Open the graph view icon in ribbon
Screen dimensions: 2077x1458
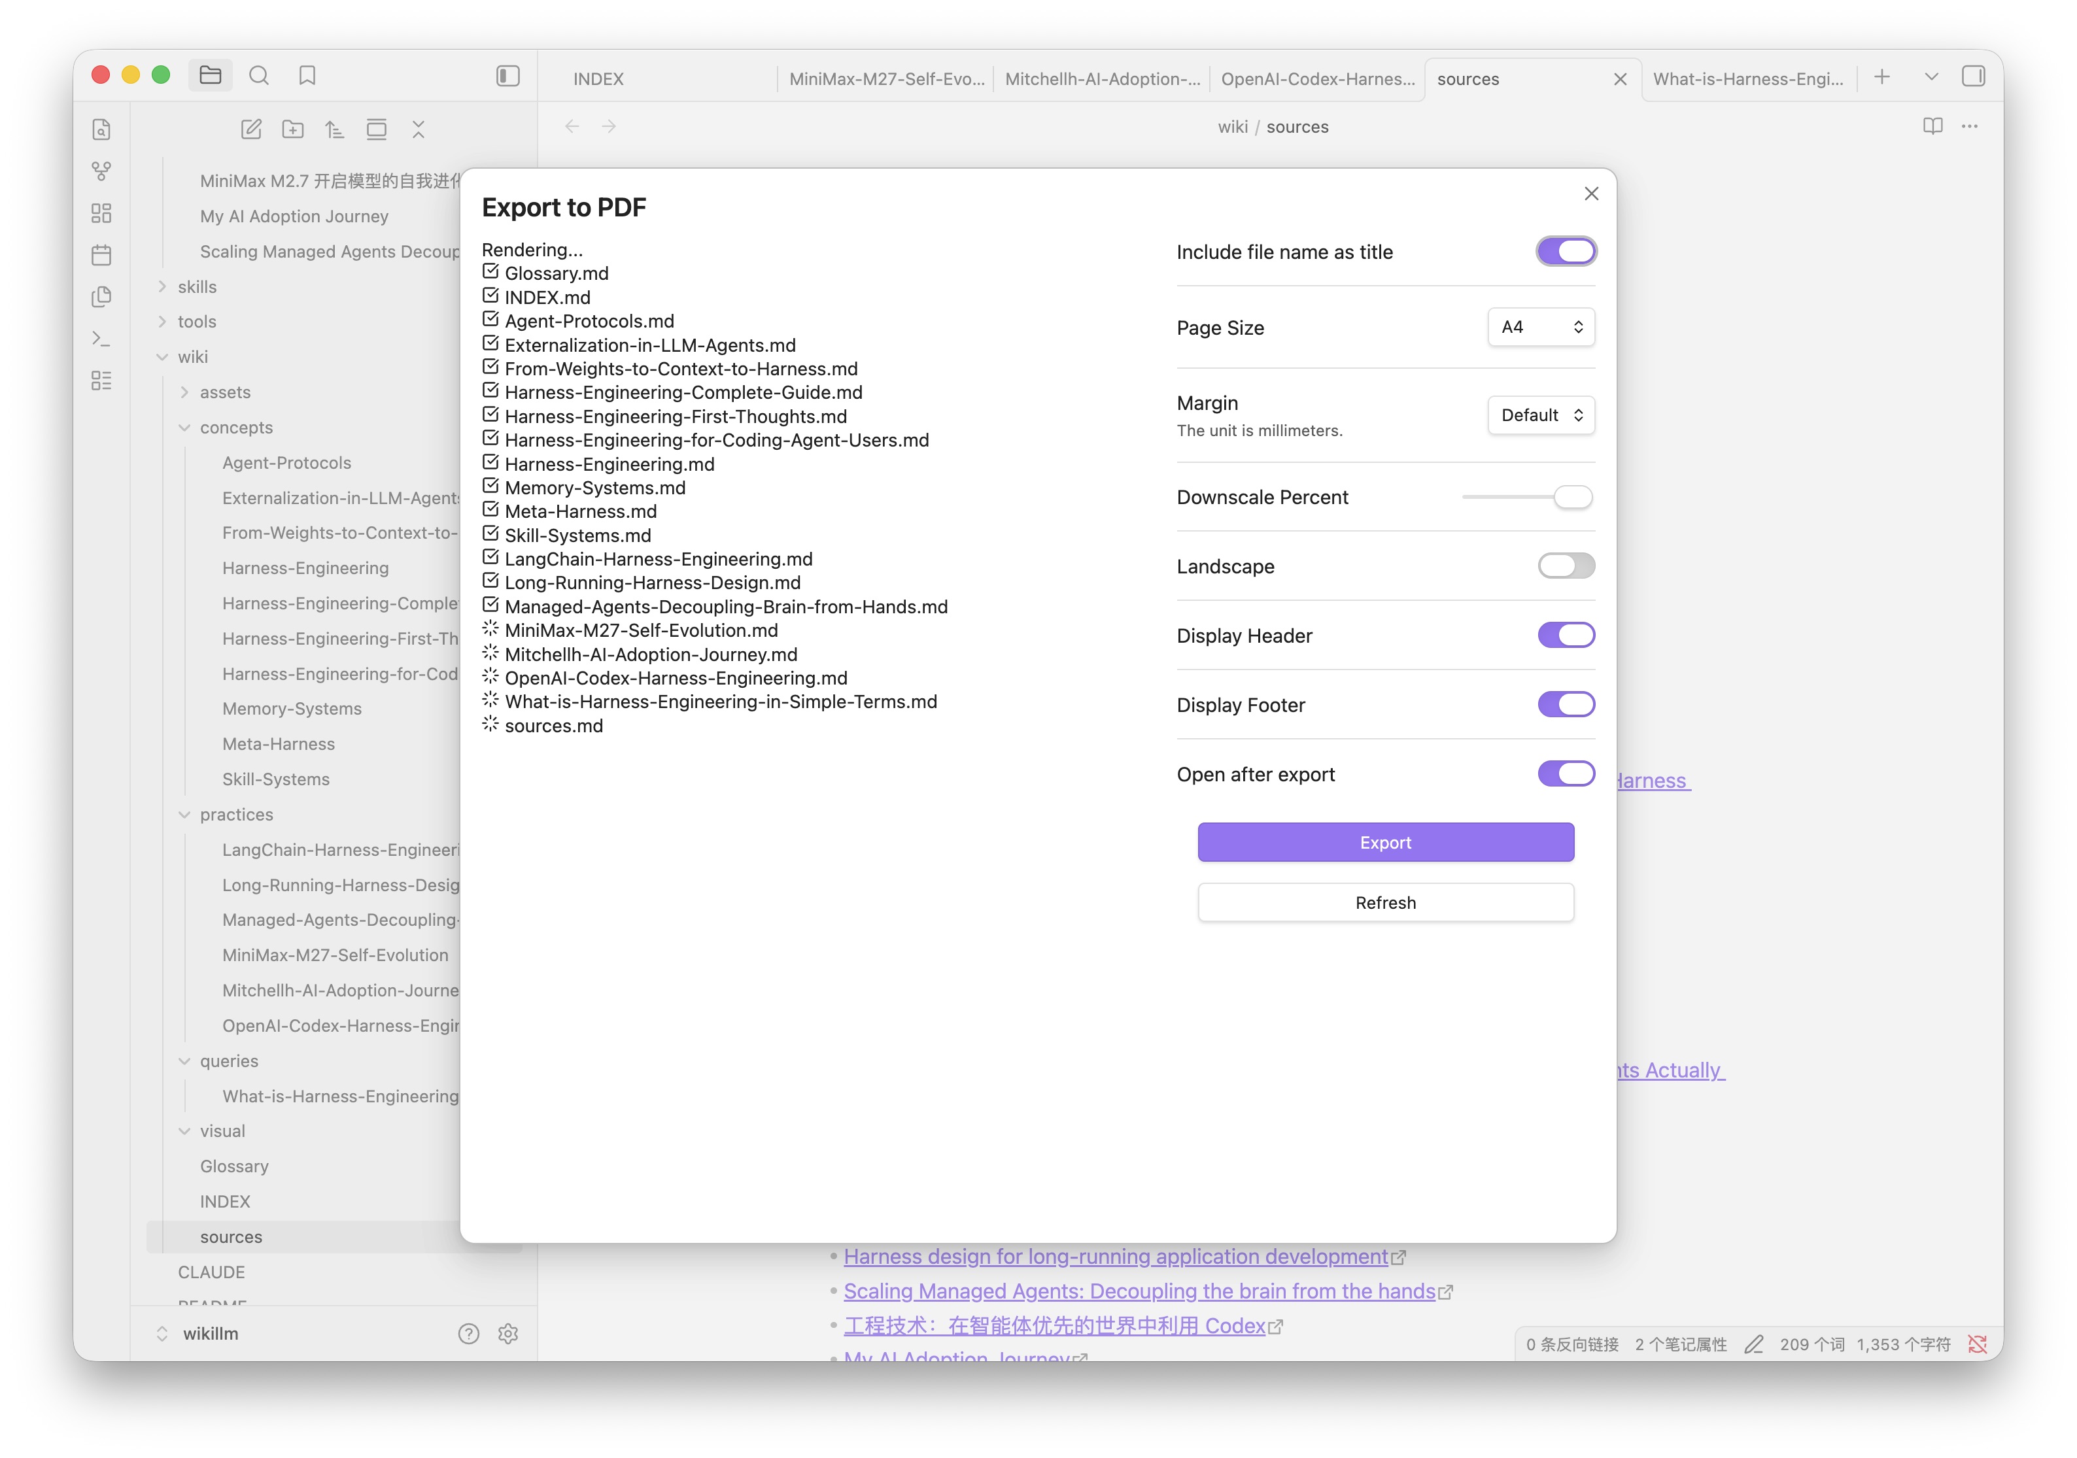[101, 171]
